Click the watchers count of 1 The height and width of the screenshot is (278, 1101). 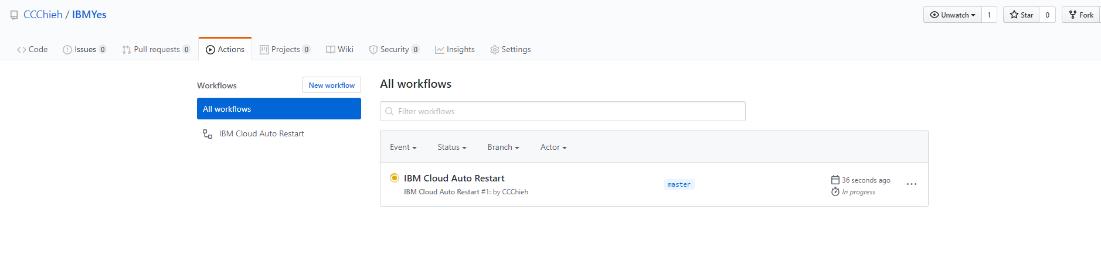[x=989, y=15]
